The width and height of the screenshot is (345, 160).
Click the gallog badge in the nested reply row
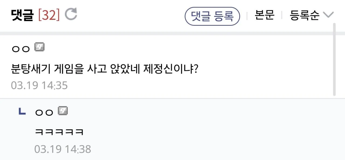pyautogui.click(x=63, y=110)
